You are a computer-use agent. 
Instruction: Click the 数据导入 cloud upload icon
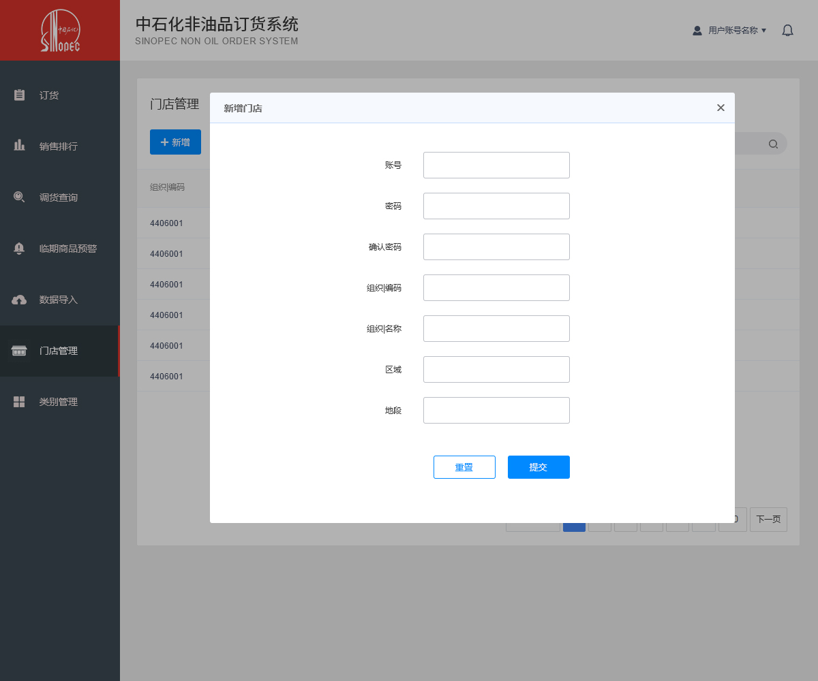(19, 300)
